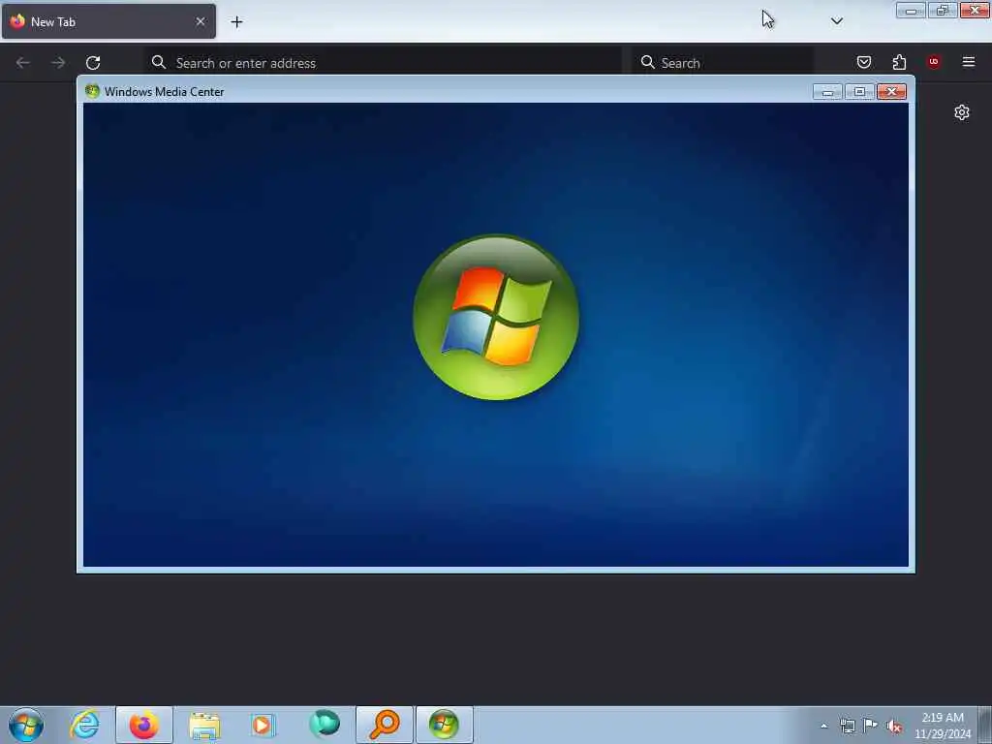Click the Show desktop strip at taskbar end
The height and width of the screenshot is (744, 992).
tap(985, 725)
